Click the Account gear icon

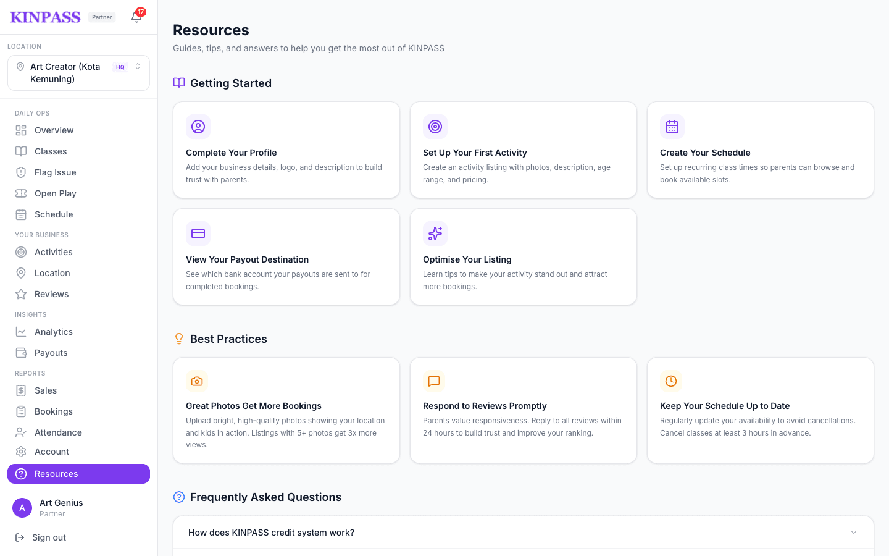click(21, 452)
